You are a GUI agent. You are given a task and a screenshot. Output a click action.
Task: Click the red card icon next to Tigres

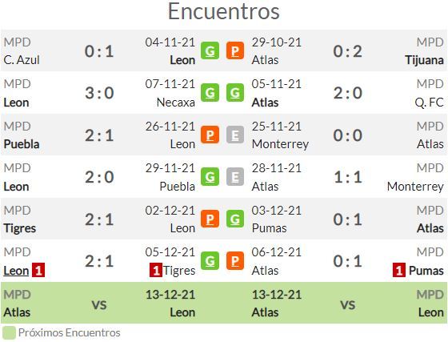[156, 270]
